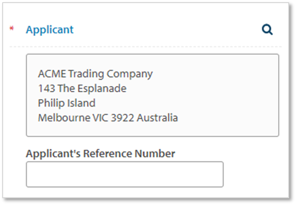Image resolution: width=296 pixels, height=205 pixels.
Task: Click the dashed separator under Applicant heading
Action: 145,46
